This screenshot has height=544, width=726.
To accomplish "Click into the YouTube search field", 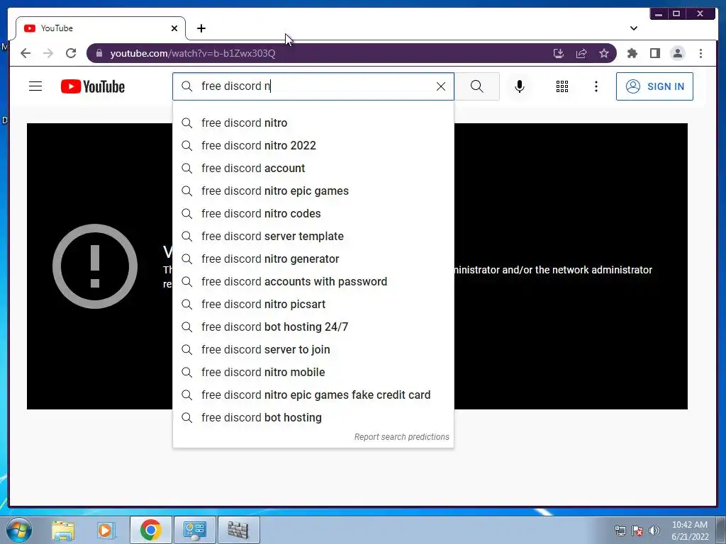I will pyautogui.click(x=313, y=86).
